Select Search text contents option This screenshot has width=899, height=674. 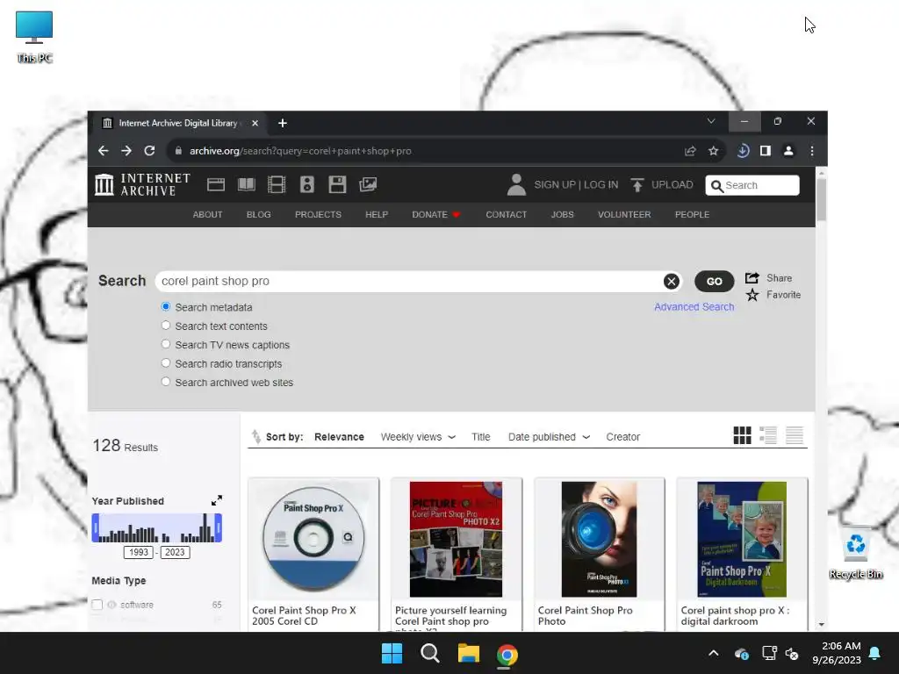click(166, 326)
